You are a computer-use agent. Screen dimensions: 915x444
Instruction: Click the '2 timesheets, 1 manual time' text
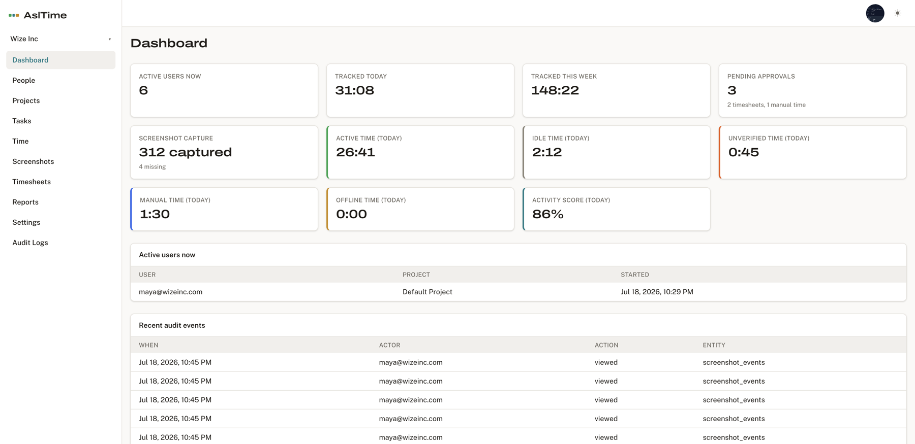point(766,105)
